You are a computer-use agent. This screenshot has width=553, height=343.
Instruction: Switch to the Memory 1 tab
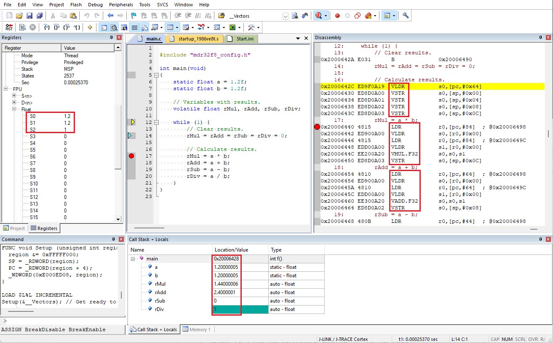(x=197, y=330)
